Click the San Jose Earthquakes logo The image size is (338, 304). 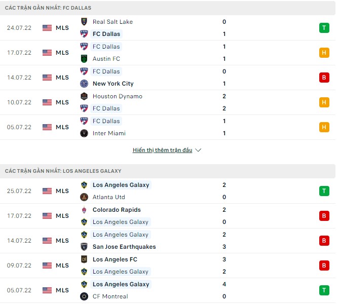tap(84, 247)
